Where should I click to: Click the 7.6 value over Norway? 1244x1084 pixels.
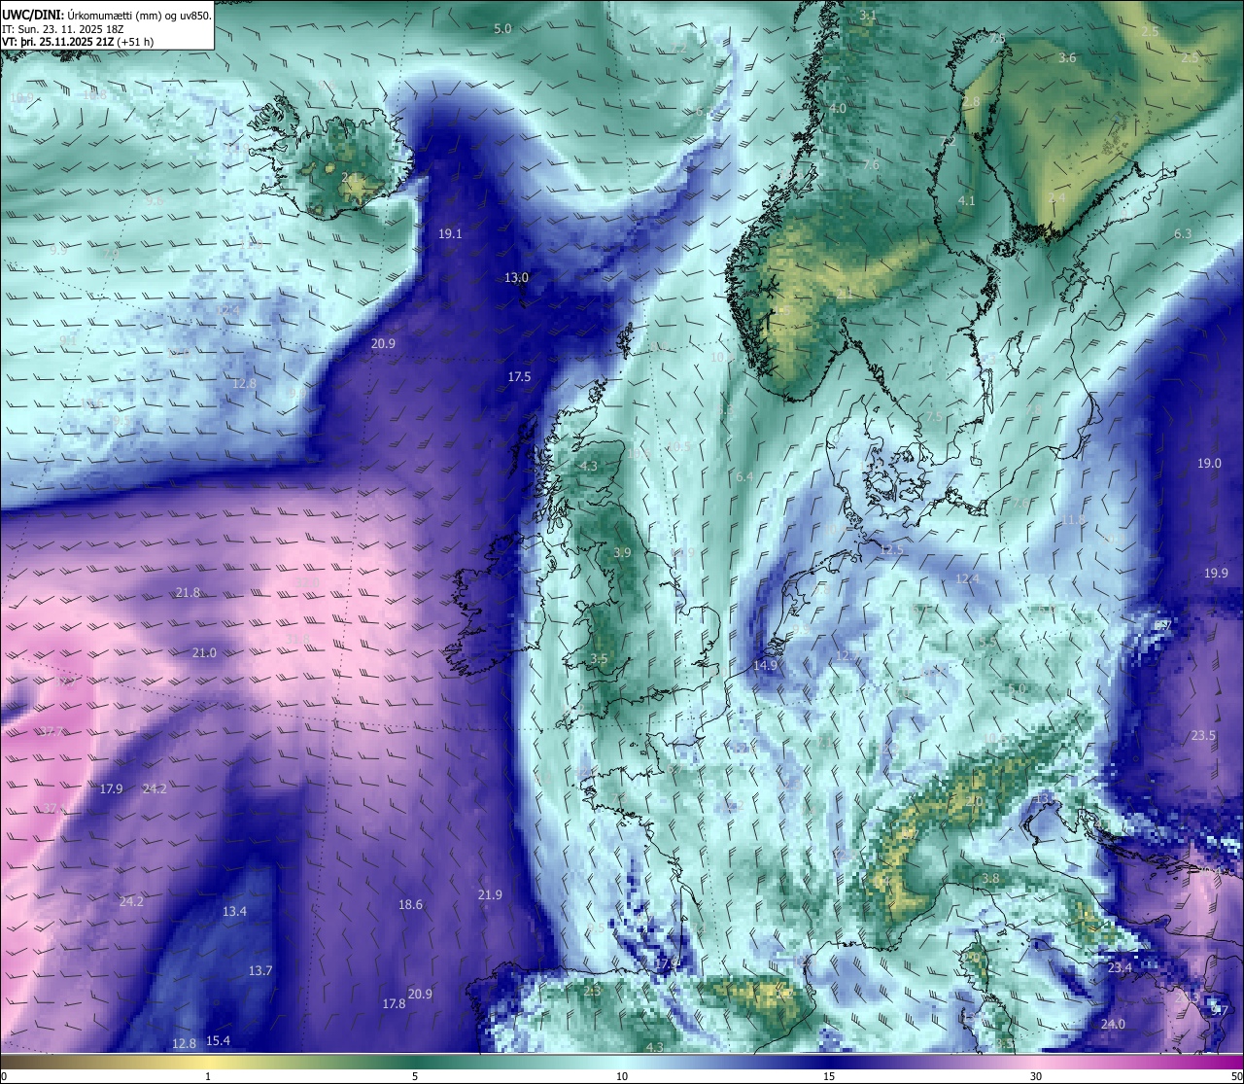click(x=871, y=165)
